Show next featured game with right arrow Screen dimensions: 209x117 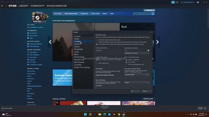click(x=157, y=42)
